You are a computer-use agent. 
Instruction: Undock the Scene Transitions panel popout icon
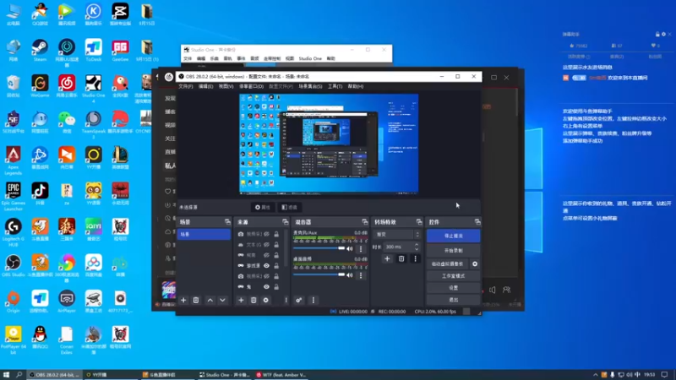[x=419, y=222]
